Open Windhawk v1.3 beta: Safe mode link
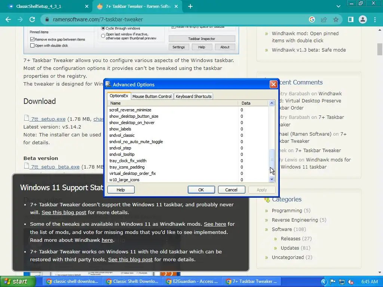Screen dimensions: 383x287 (x=309, y=50)
